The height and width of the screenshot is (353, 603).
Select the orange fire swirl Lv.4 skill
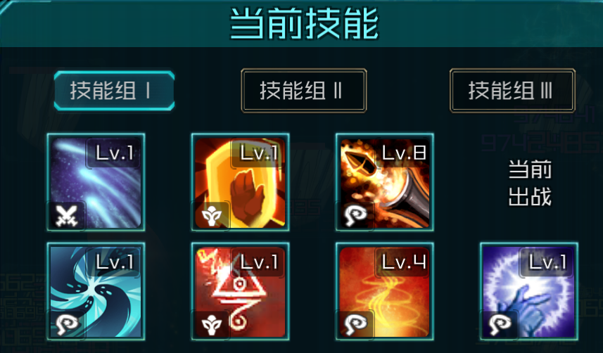pyautogui.click(x=385, y=291)
